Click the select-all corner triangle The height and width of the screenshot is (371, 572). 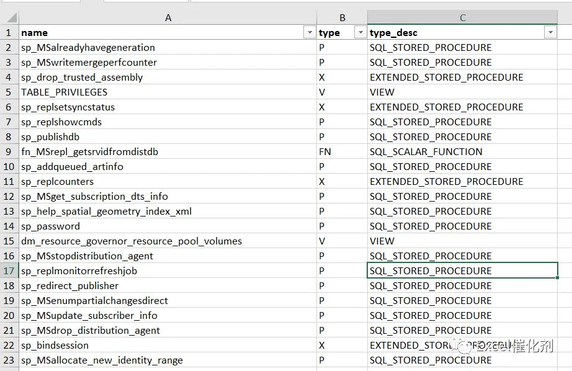pyautogui.click(x=11, y=17)
